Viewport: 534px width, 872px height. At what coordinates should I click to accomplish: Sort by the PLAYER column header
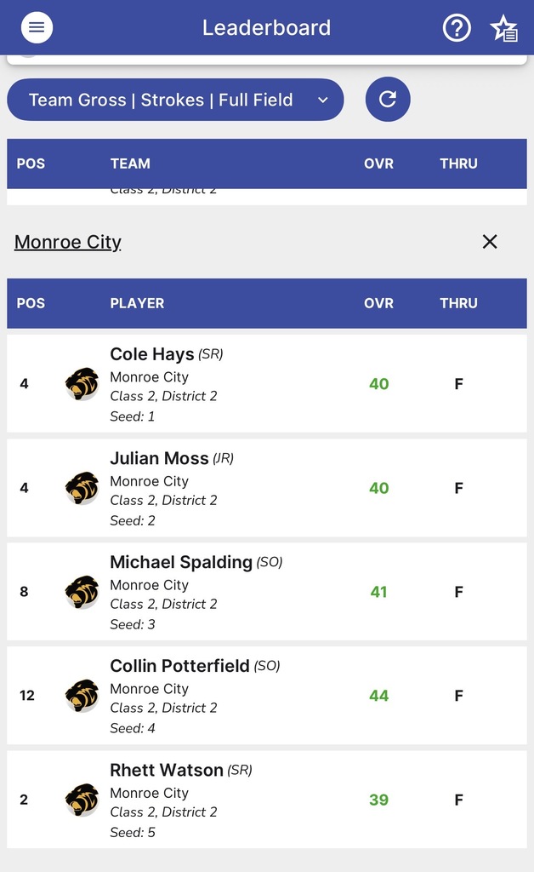(137, 303)
